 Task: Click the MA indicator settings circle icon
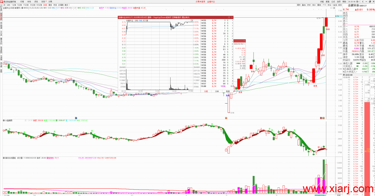[x=23, y=8]
